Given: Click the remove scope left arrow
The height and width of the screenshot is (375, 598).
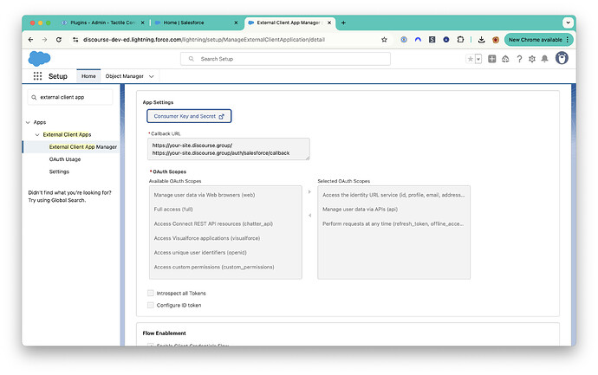Looking at the screenshot, I should [309, 216].
